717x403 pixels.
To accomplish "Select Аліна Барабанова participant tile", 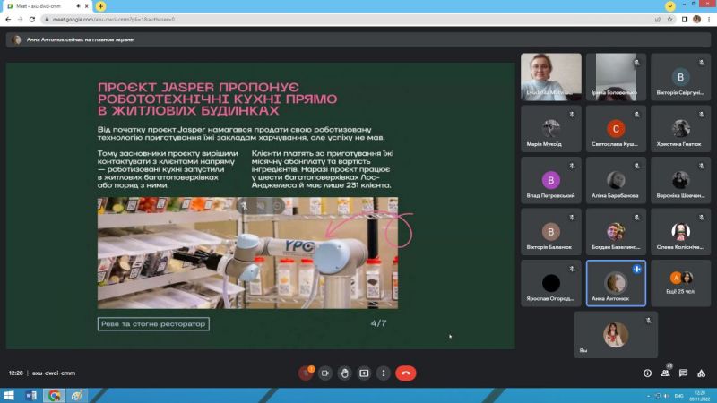I will [616, 181].
